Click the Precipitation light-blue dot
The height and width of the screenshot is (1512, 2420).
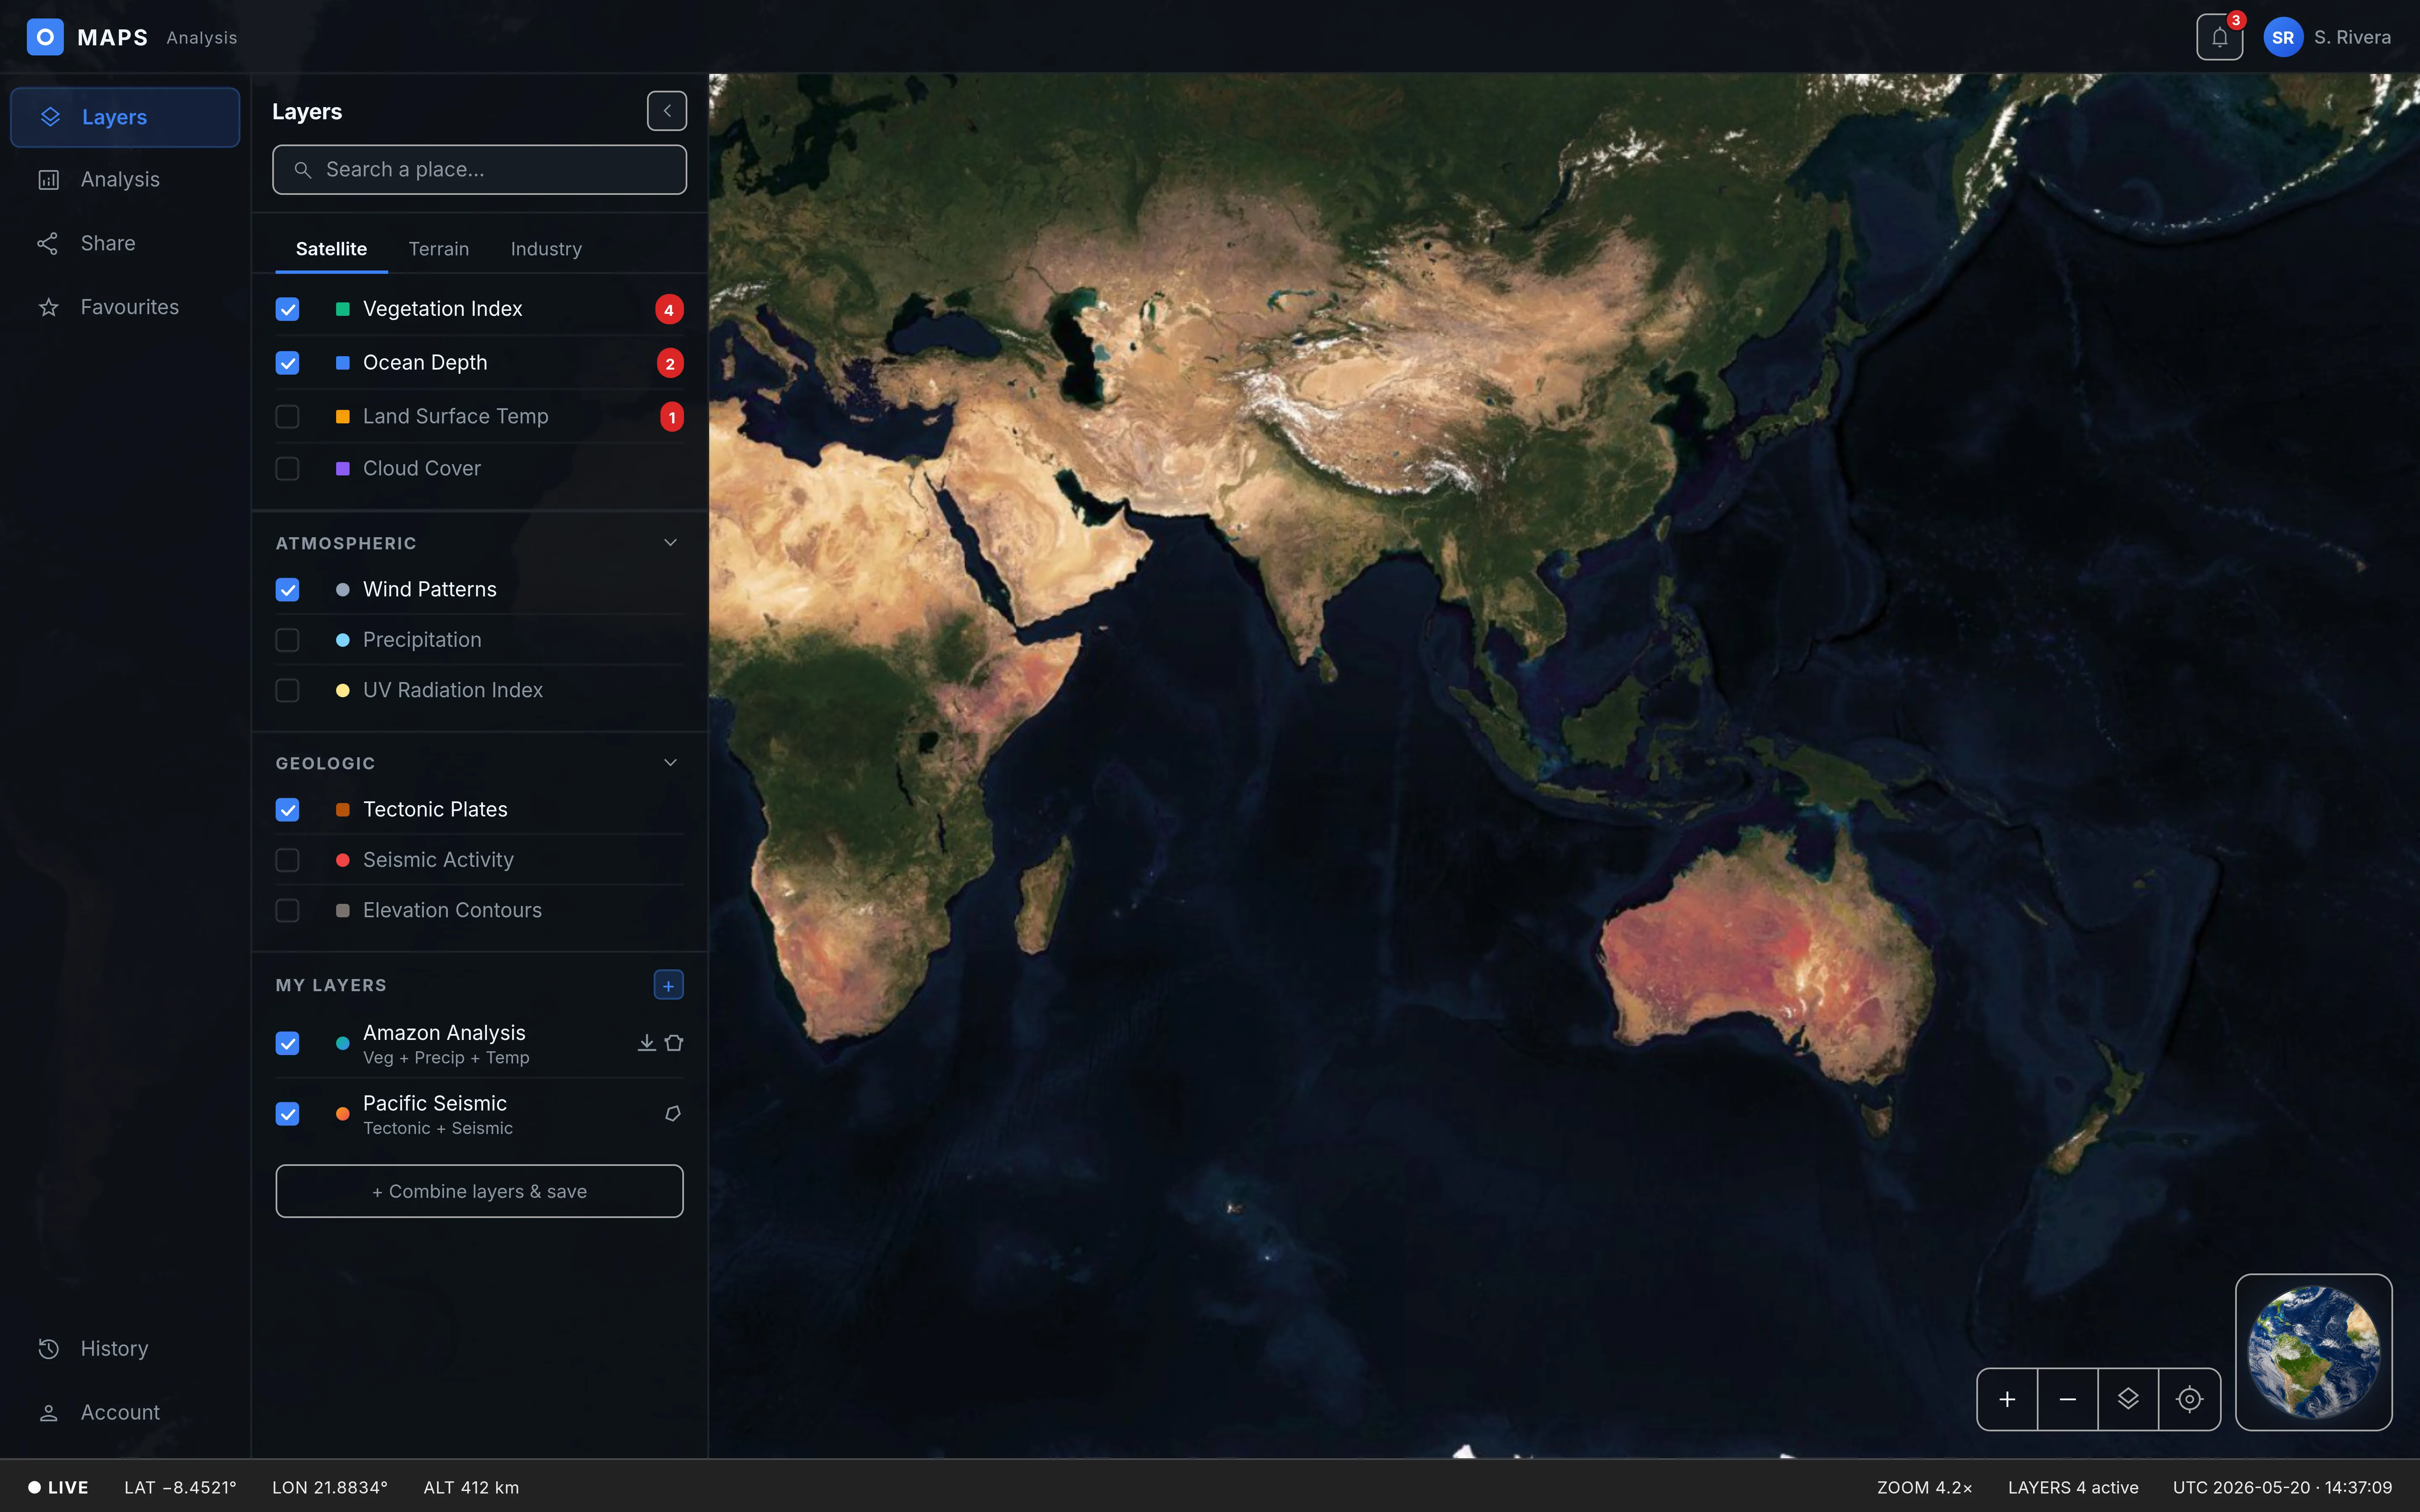pos(342,640)
